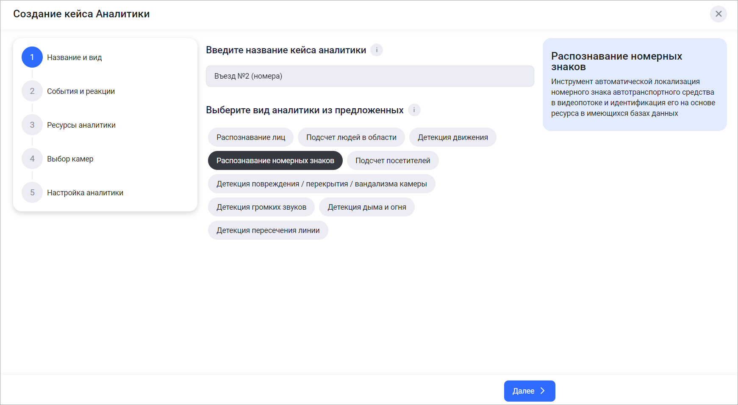Pick Детекция пересечения линии option
This screenshot has height=405, width=738.
pos(268,230)
